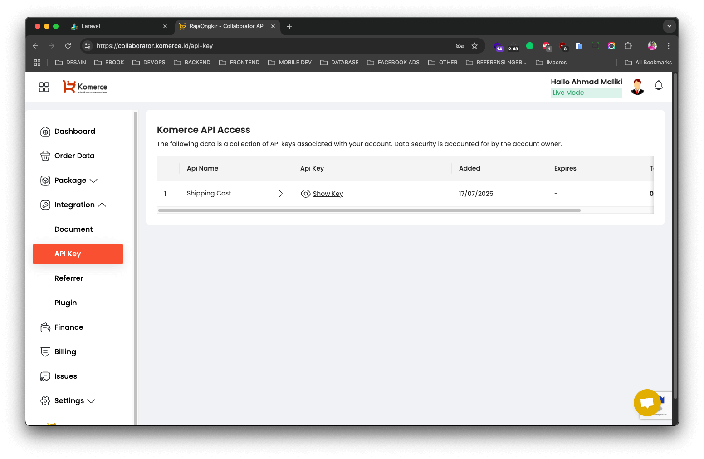Open the yellow chat support bubble

point(647,403)
